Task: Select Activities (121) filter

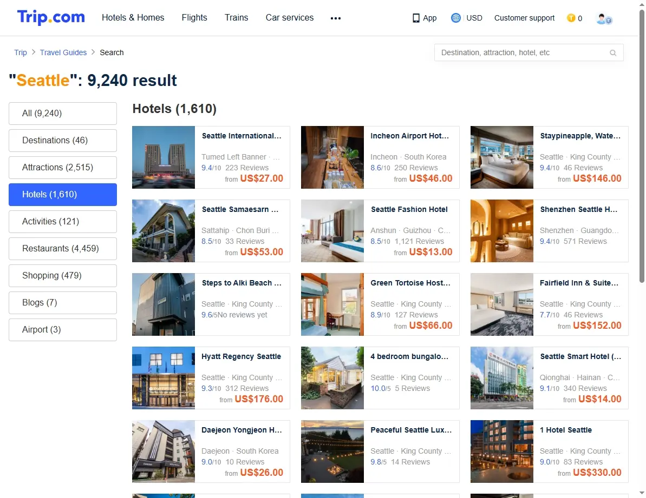Action: [x=63, y=222]
